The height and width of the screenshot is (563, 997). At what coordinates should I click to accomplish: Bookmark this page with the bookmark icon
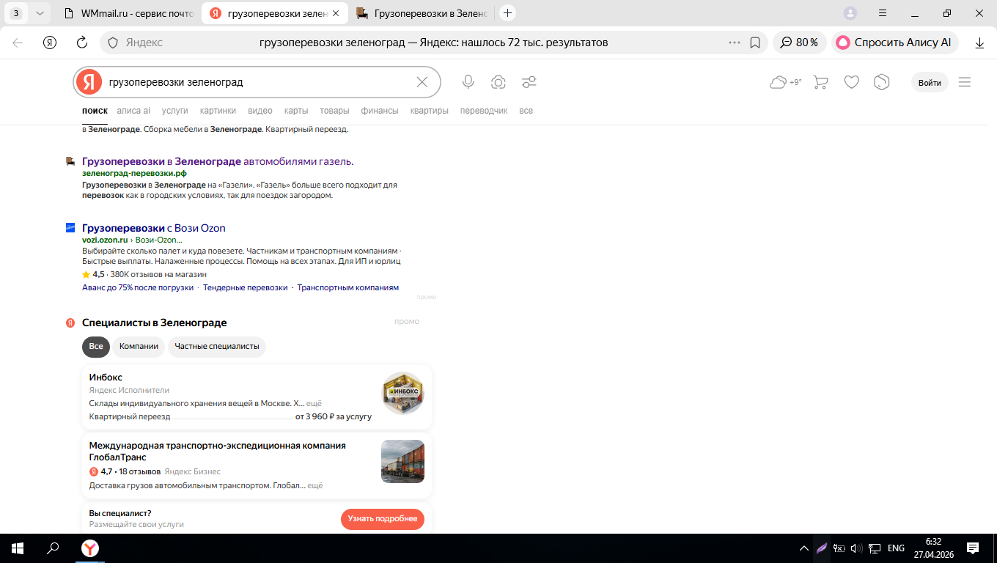coord(755,43)
